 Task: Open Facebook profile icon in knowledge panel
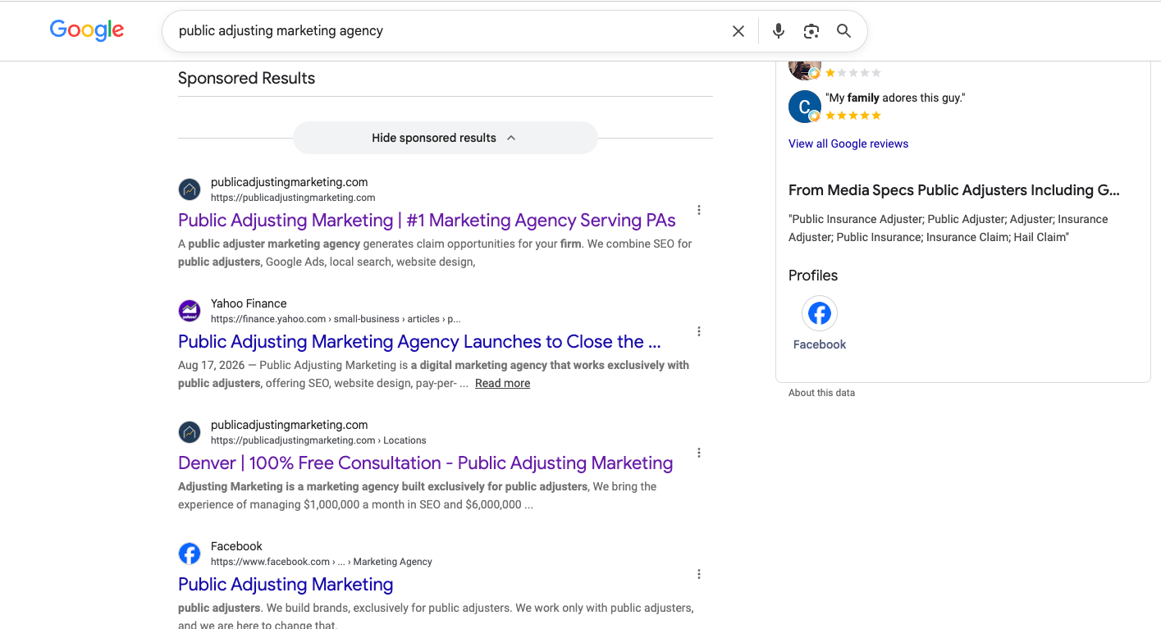point(820,313)
